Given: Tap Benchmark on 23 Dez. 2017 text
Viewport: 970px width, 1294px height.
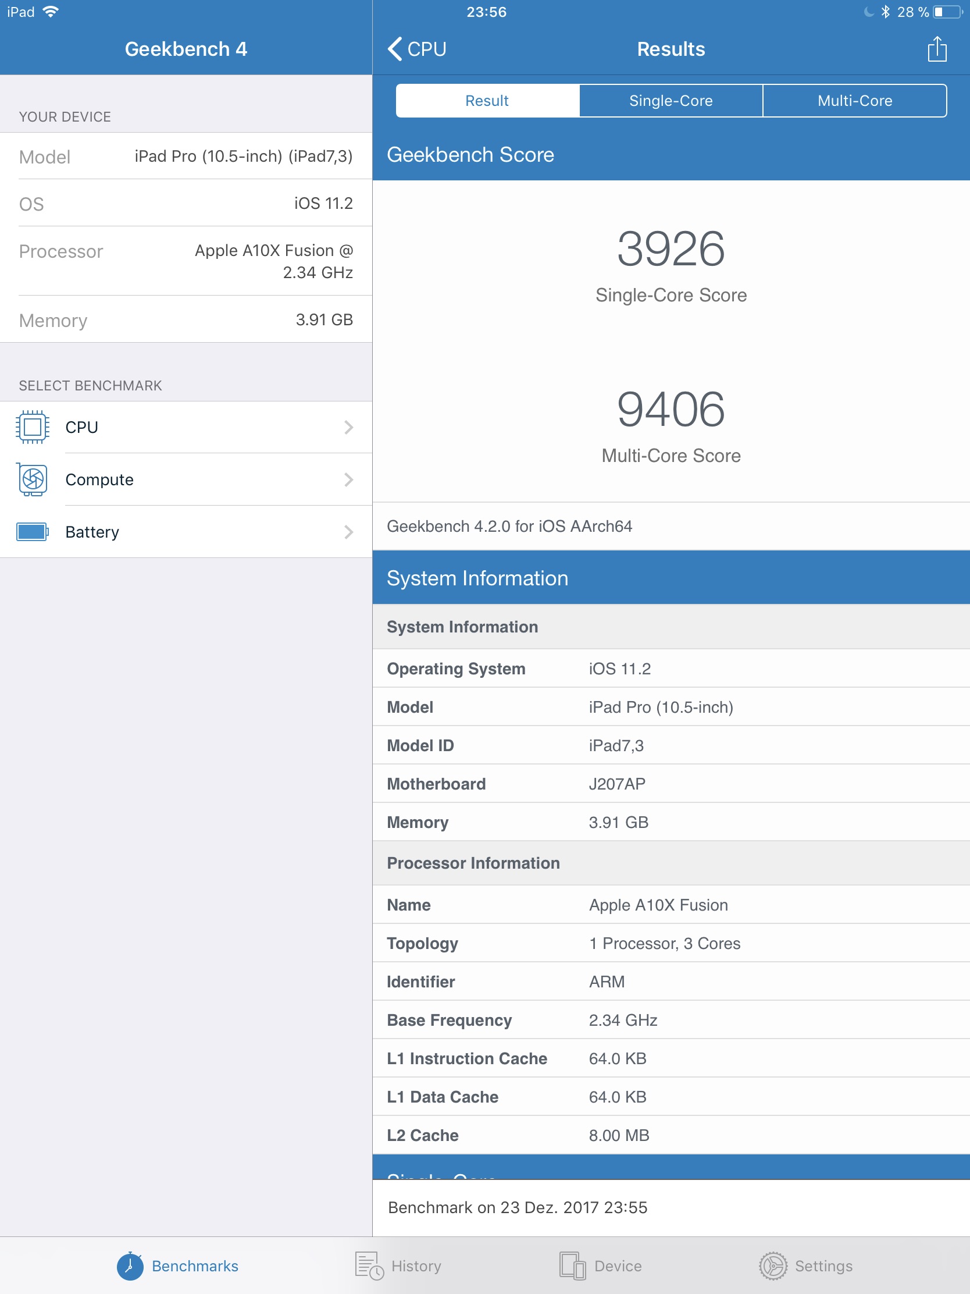Looking at the screenshot, I should (x=518, y=1207).
